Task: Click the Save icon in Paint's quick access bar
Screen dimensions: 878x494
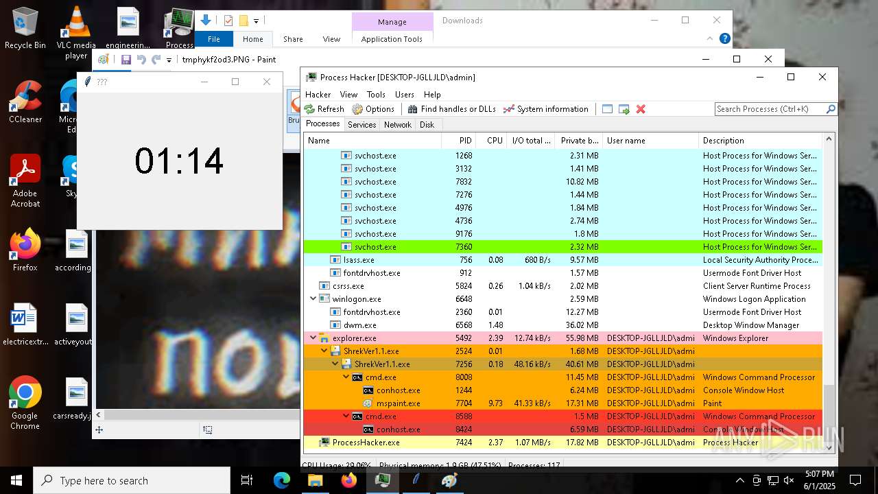Action: pos(126,60)
